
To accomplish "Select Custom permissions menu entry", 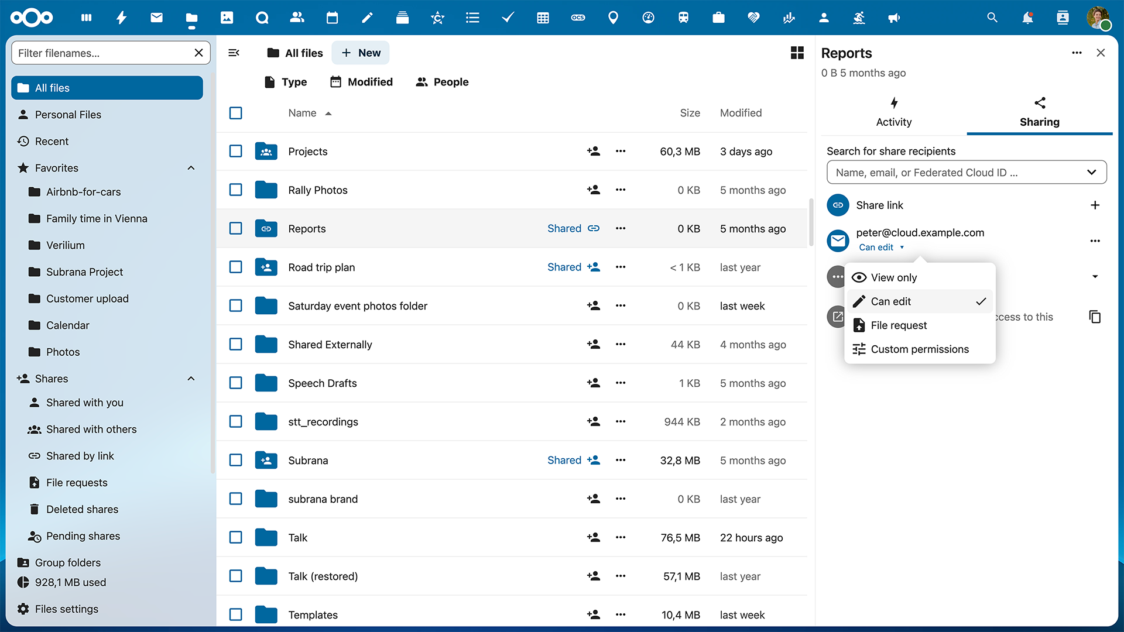I will tap(920, 349).
